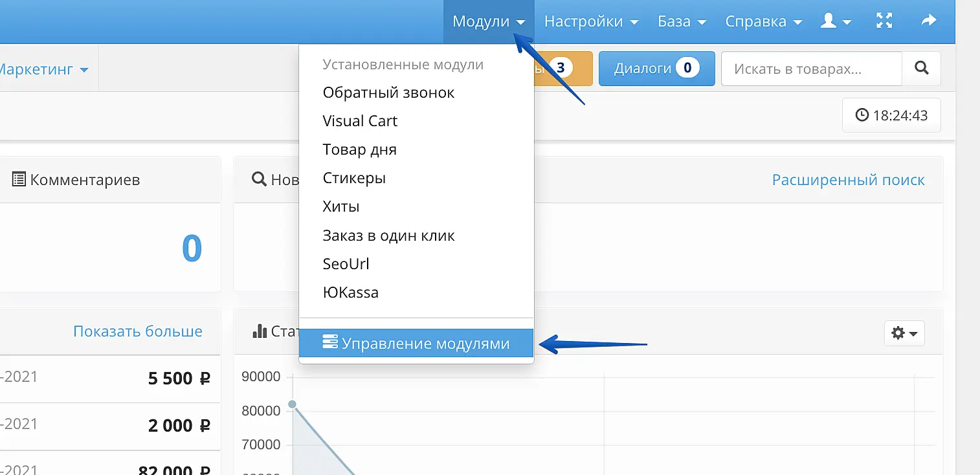980x475 pixels.
Task: Click the fullscreen expand icon
Action: tap(884, 21)
